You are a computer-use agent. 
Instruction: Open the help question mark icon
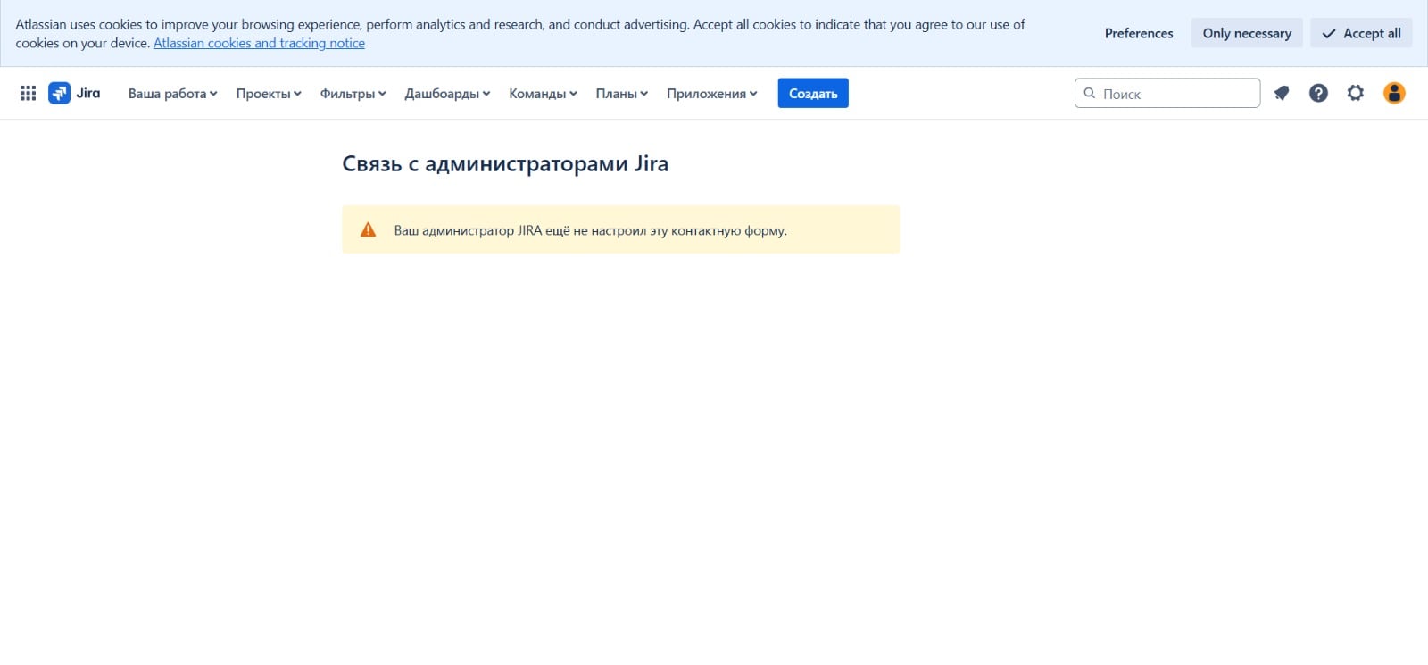pos(1318,93)
